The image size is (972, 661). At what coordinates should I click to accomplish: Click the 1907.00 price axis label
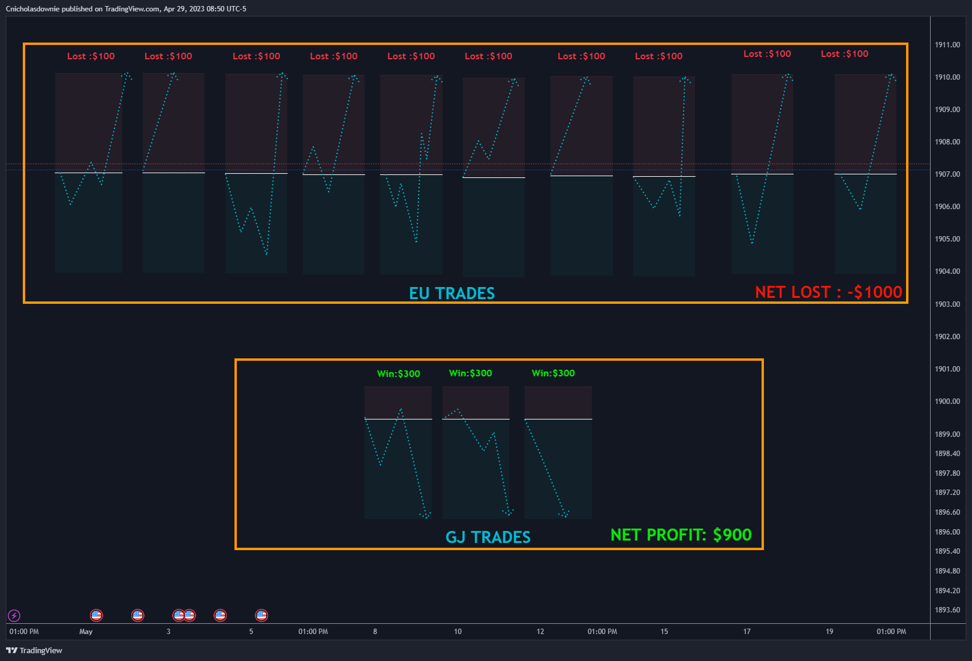coord(947,174)
